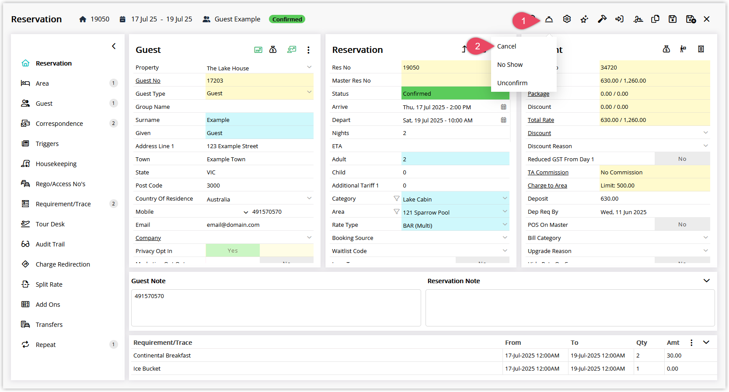Open Correspondence in the sidebar
The height and width of the screenshot is (392, 729).
coord(59,123)
